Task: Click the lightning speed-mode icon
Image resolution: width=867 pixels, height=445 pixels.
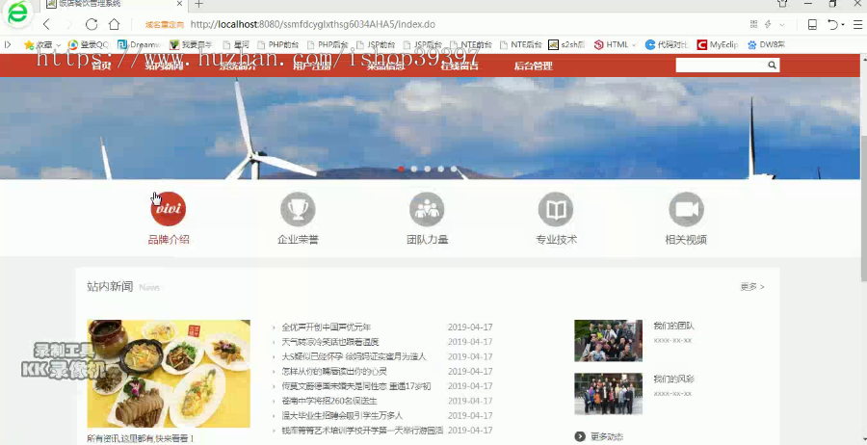Action: pos(768,24)
